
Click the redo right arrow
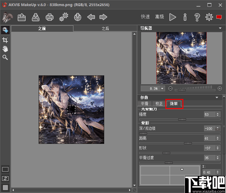pos(103,17)
